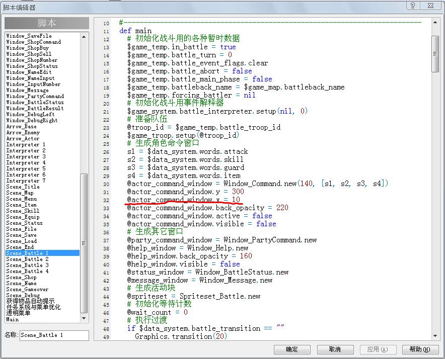Select Window_SaveFile script
This screenshot has width=445, height=359.
click(29, 36)
